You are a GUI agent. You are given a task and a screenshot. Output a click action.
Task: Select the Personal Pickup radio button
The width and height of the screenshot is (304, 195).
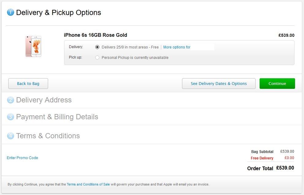(97, 58)
